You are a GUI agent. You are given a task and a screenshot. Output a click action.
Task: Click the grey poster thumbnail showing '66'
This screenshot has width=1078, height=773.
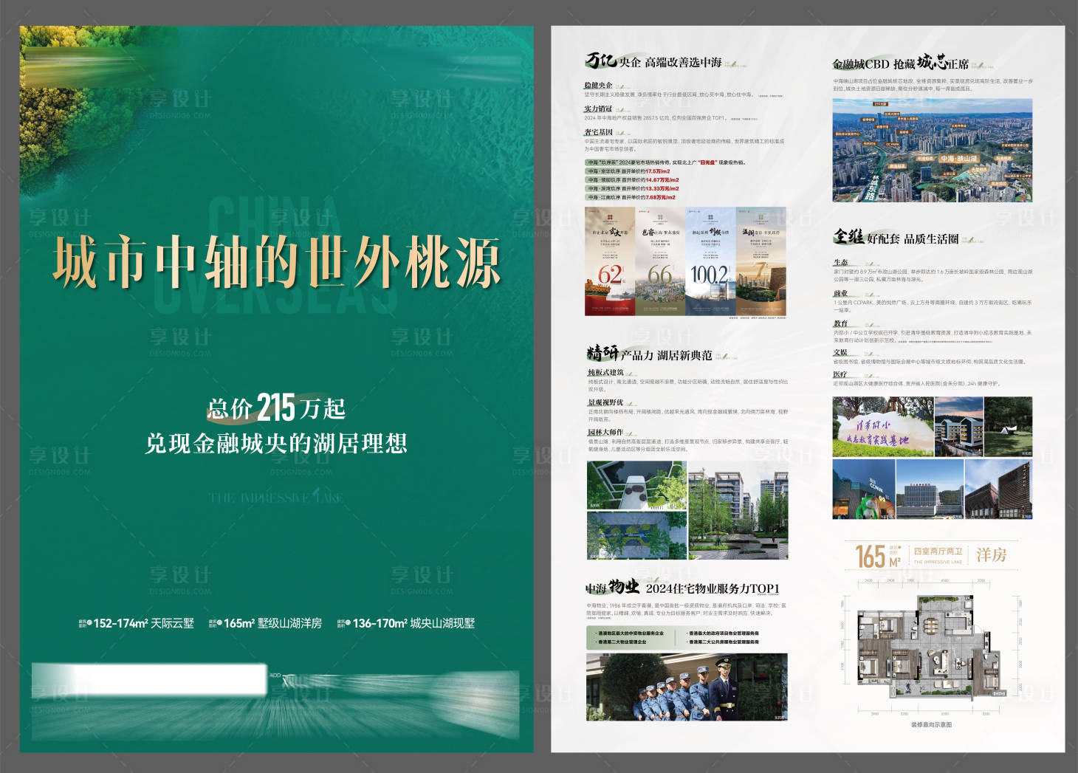point(660,261)
